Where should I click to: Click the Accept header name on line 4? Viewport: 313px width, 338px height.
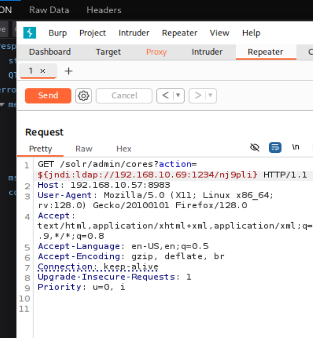[x=54, y=216]
